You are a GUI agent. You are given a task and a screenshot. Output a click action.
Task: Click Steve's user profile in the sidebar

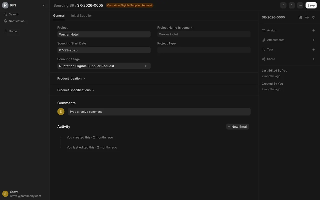tap(25, 194)
